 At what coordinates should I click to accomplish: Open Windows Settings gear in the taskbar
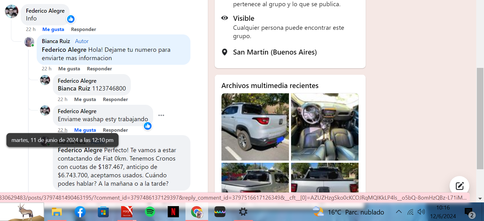click(x=243, y=212)
